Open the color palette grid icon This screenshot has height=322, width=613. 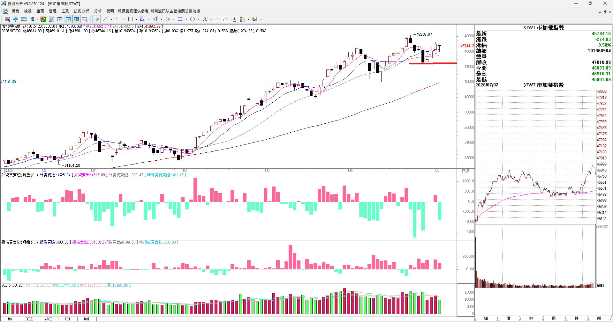243,19
